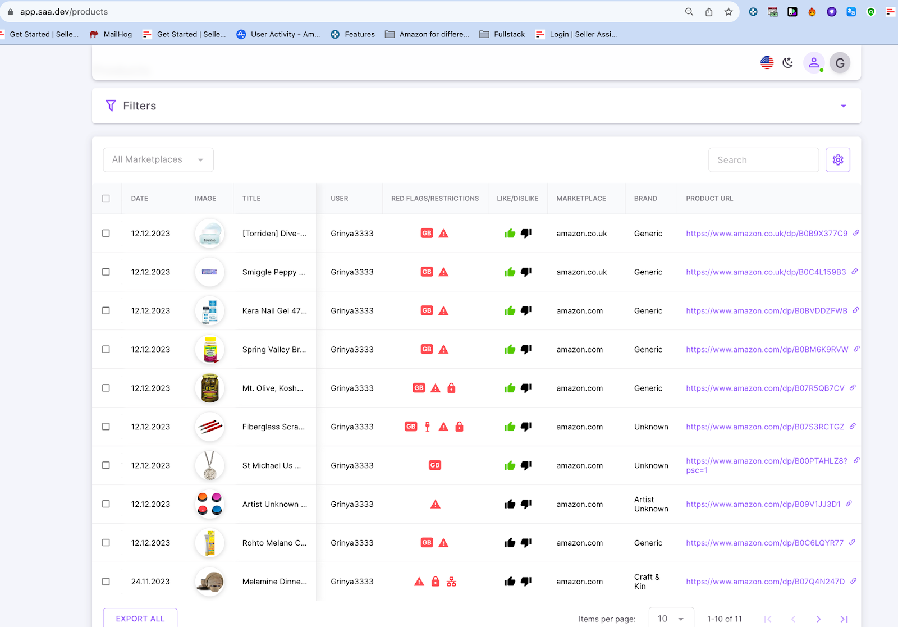Viewport: 898px width, 627px height.
Task: Open the MailHog bookmark
Action: (110, 34)
